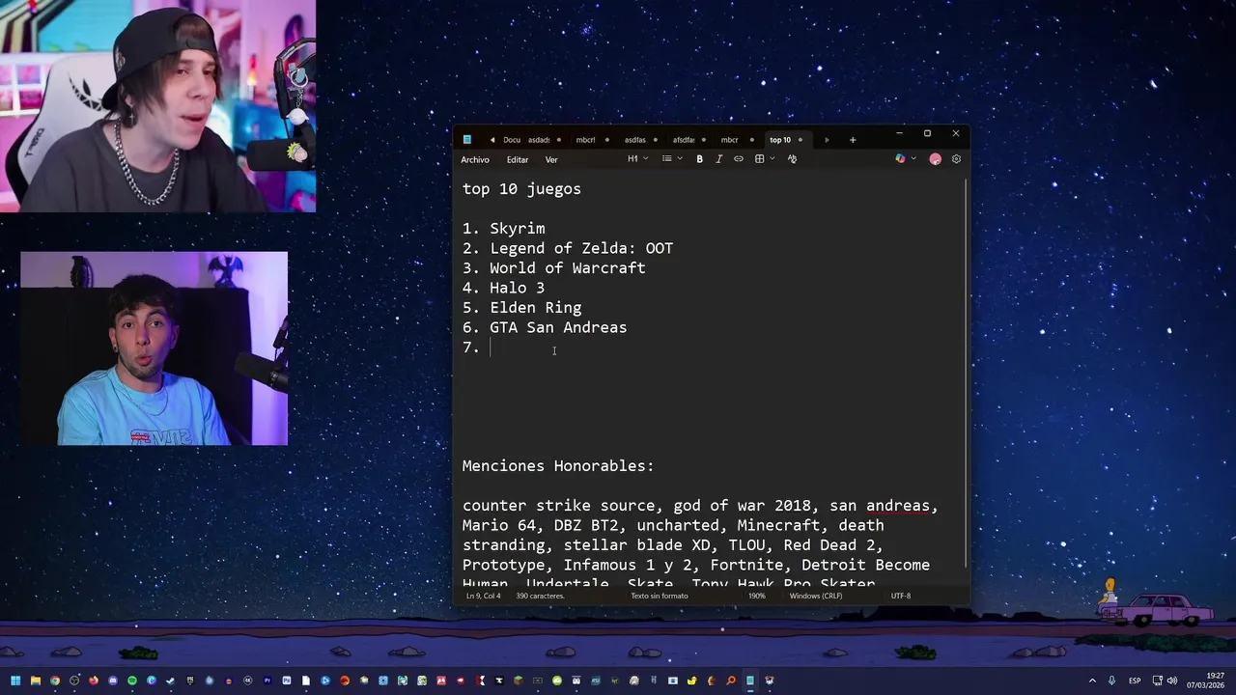Image resolution: width=1236 pixels, height=695 pixels.
Task: Open the Editar menu
Action: click(x=518, y=159)
